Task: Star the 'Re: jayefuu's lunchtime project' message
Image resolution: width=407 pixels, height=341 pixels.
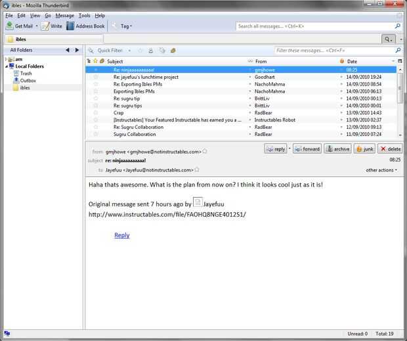Action: [96, 77]
